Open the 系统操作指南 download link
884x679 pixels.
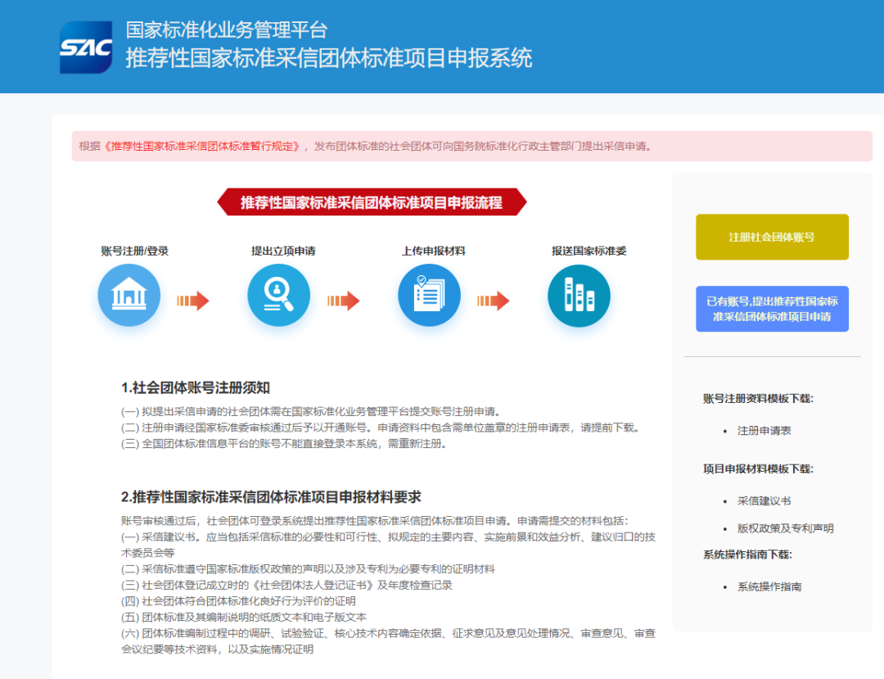(x=769, y=586)
